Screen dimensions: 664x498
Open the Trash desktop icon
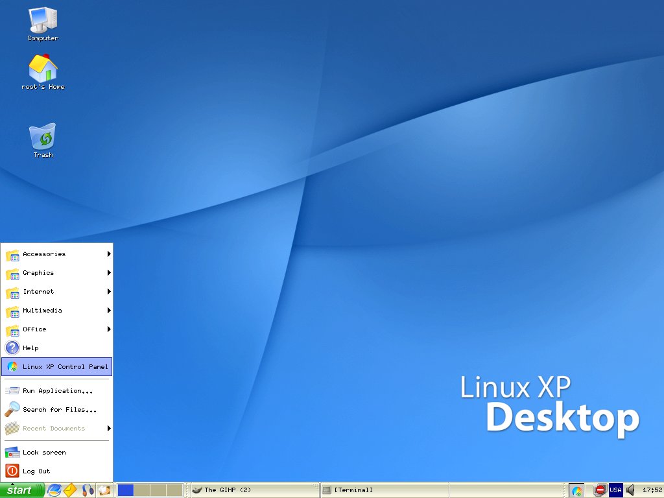click(x=43, y=141)
